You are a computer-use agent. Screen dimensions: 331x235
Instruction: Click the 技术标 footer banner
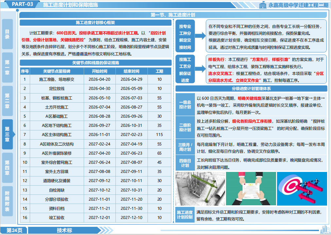point(64,230)
